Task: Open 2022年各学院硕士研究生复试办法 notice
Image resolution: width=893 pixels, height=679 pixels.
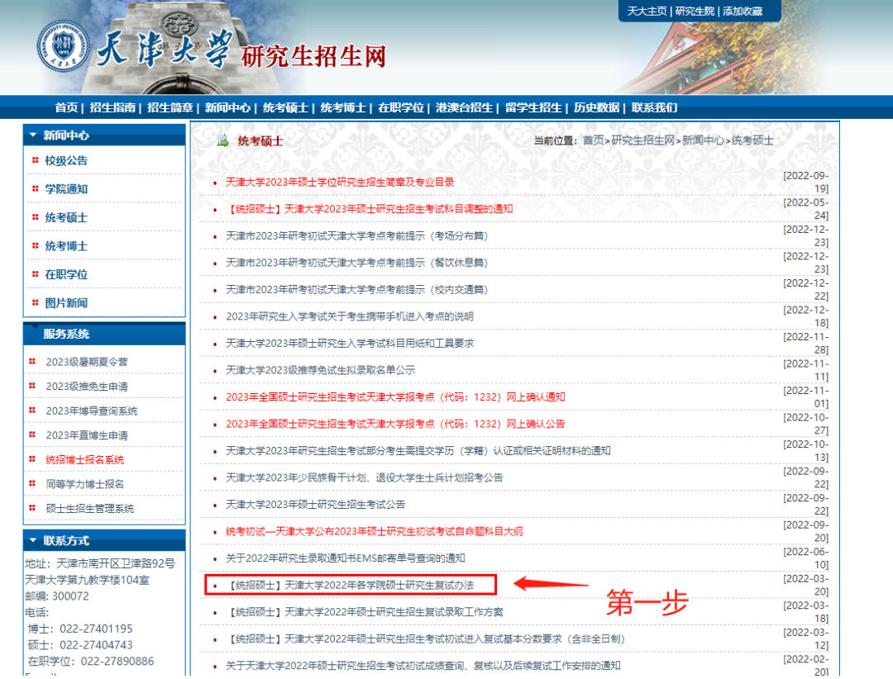Action: click(350, 585)
